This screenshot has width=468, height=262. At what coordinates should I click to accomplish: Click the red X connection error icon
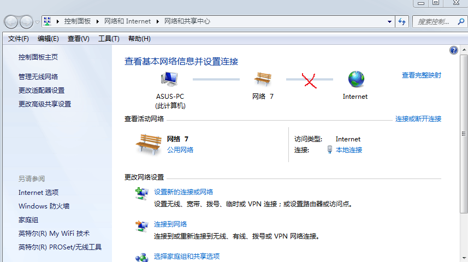tap(309, 81)
